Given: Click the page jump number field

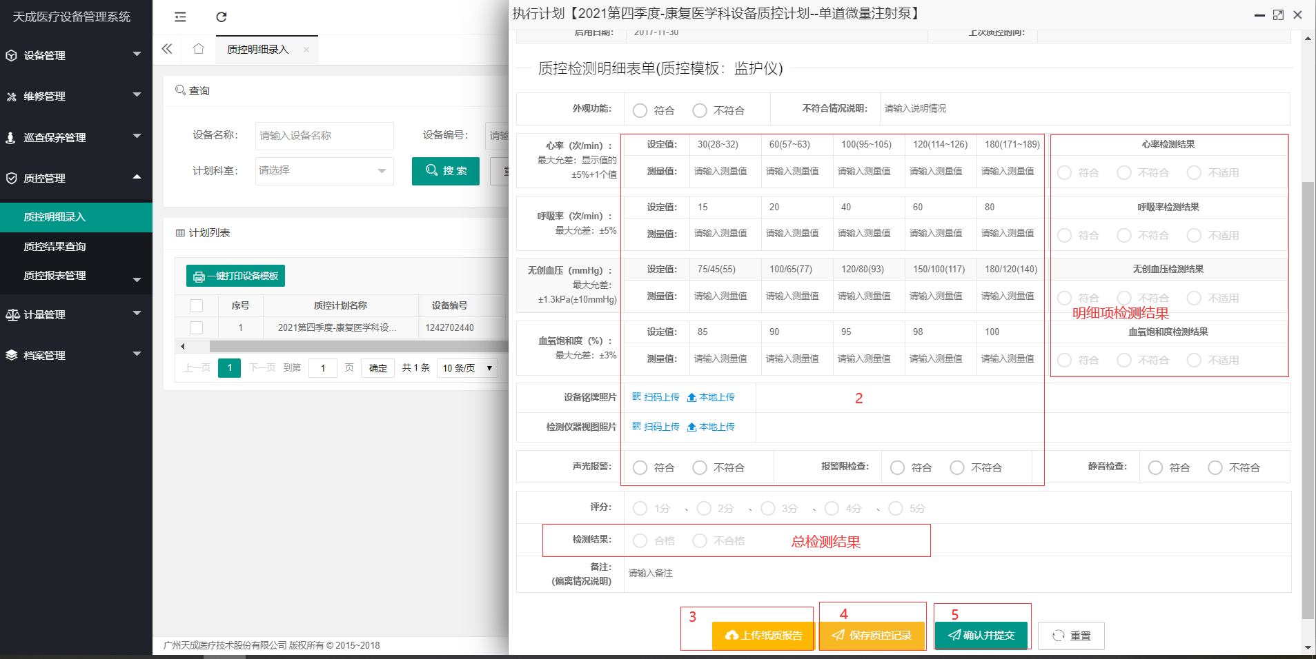Looking at the screenshot, I should coord(323,368).
